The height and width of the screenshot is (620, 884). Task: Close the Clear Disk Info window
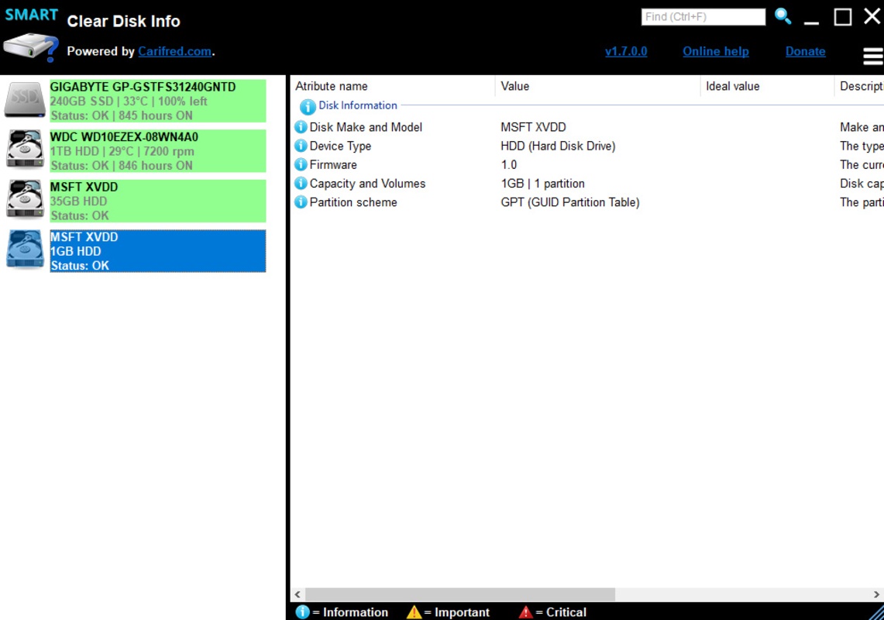tap(872, 15)
